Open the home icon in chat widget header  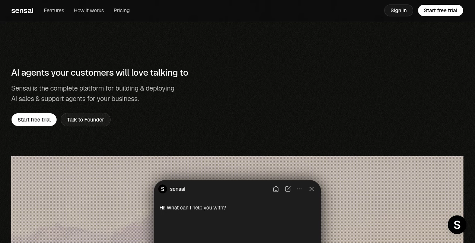point(276,189)
